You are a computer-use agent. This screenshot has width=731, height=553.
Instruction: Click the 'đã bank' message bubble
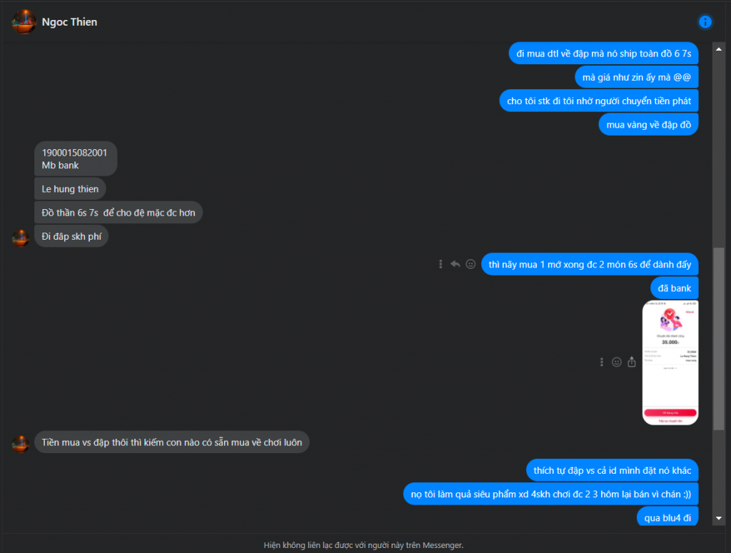[674, 288]
